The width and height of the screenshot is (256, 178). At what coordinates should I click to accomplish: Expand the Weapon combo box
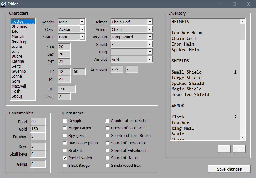click(x=149, y=37)
